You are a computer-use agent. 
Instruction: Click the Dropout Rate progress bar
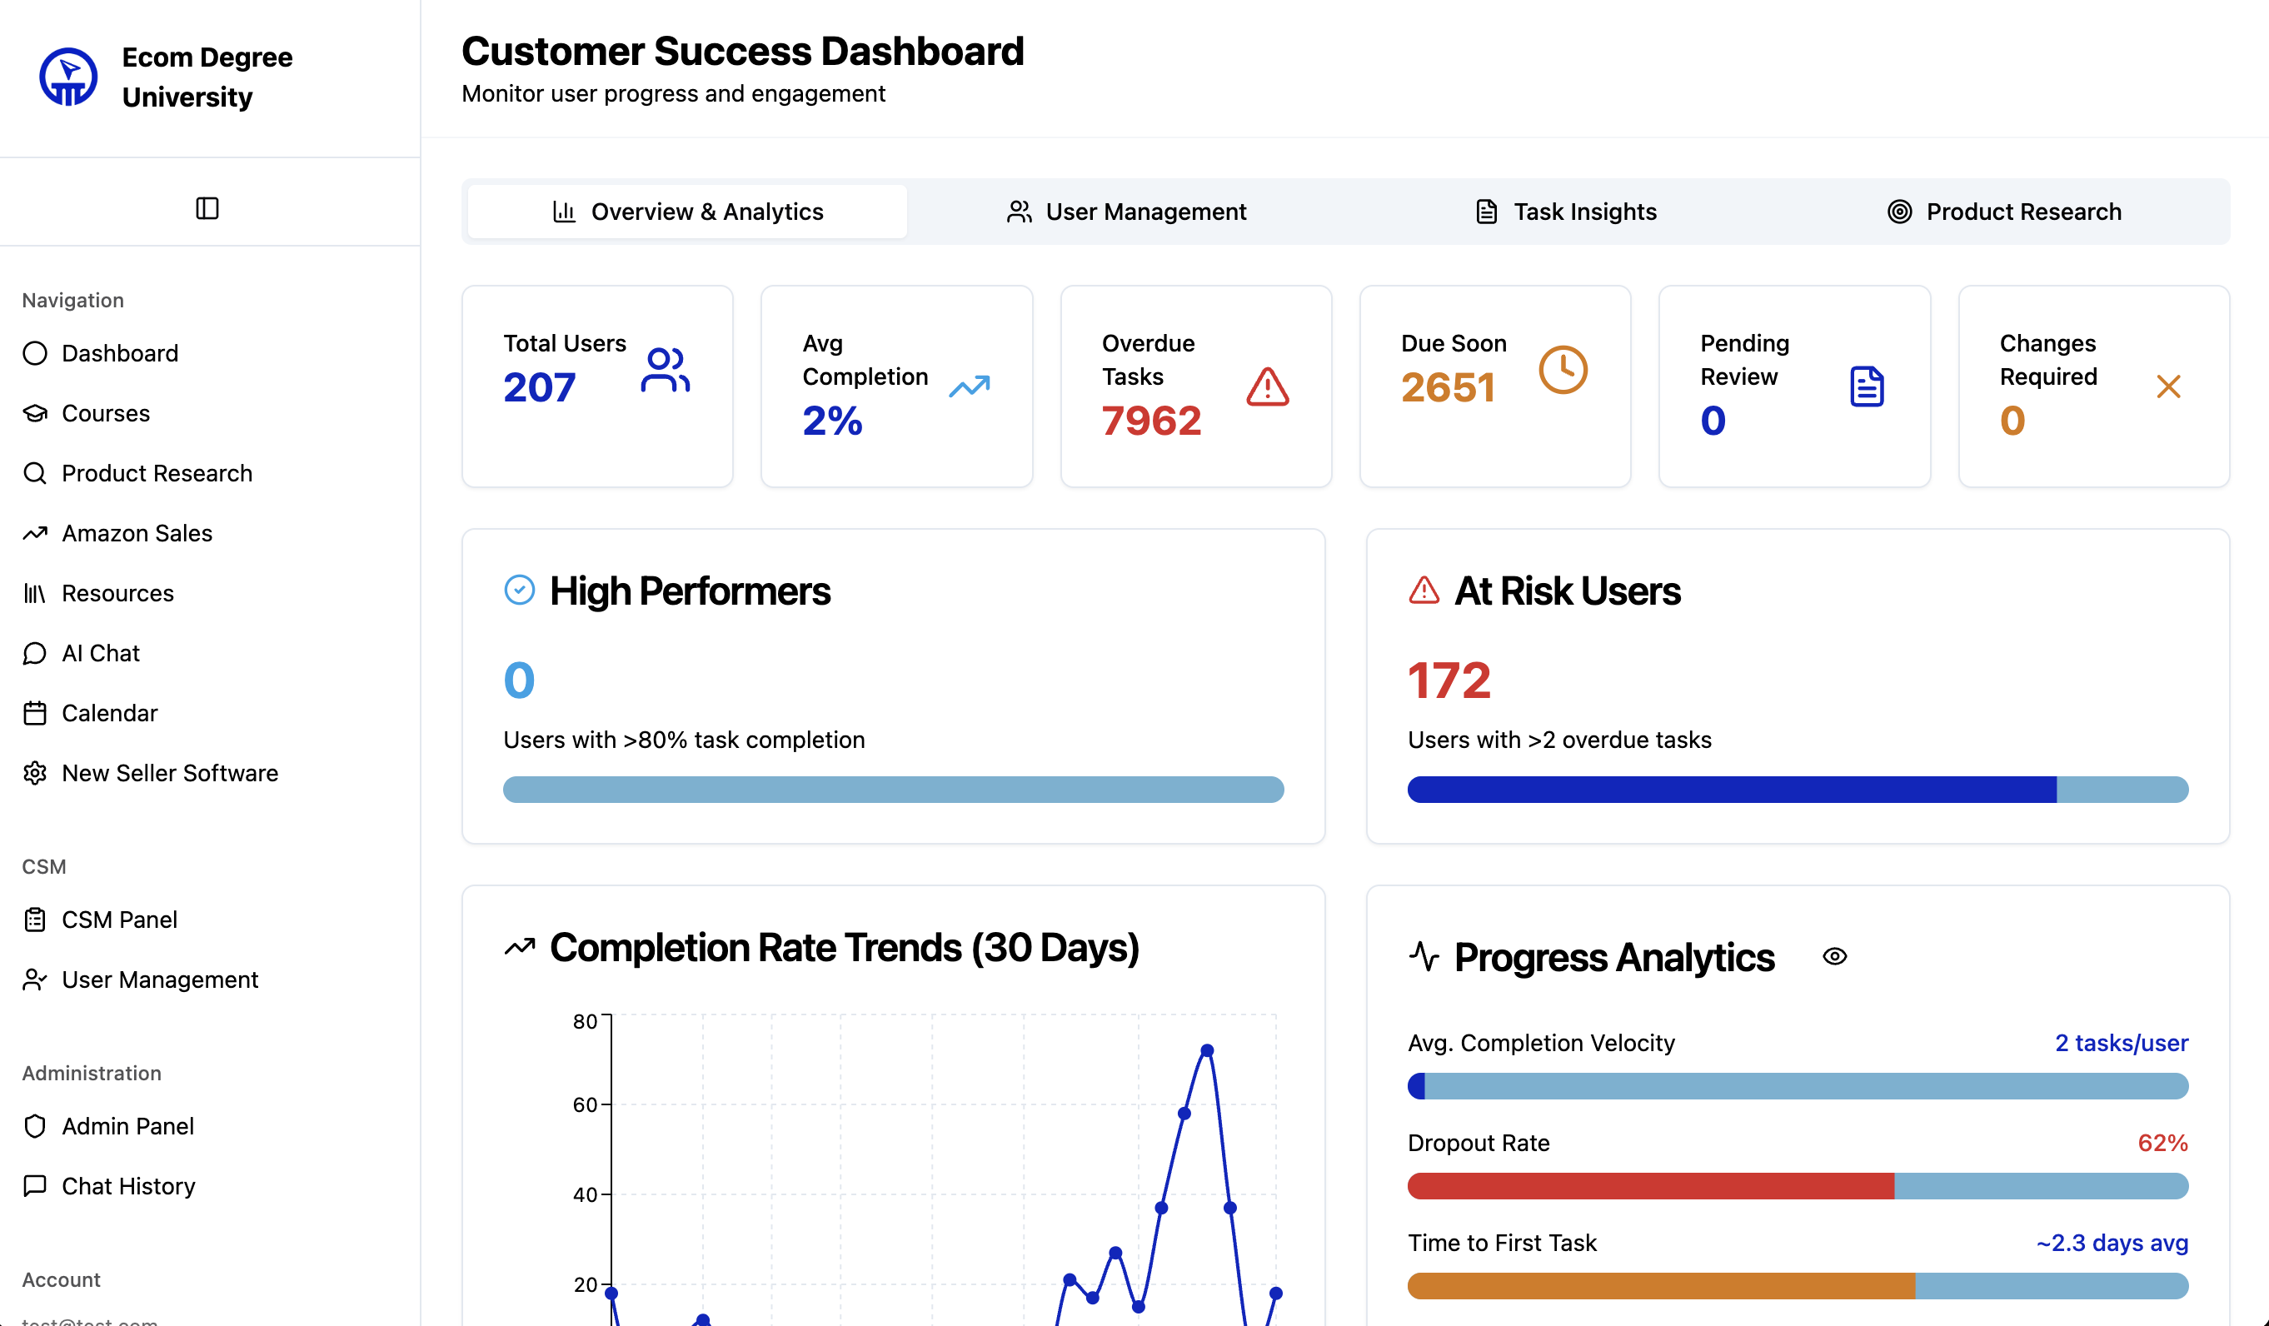tap(1798, 1185)
